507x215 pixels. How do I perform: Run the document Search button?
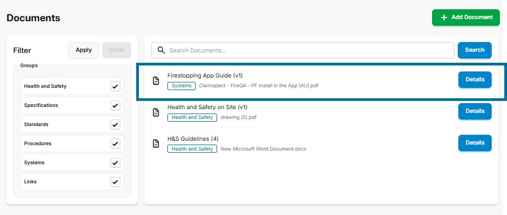coord(475,50)
